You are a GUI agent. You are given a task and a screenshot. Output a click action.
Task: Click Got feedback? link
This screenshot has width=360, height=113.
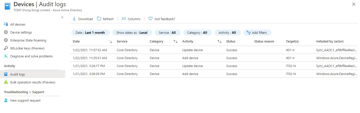coord(162,19)
